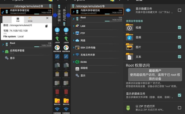The height and width of the screenshot is (114, 185).
Task: Expand the 应用程序管理 entry arrow
Action: (3, 52)
